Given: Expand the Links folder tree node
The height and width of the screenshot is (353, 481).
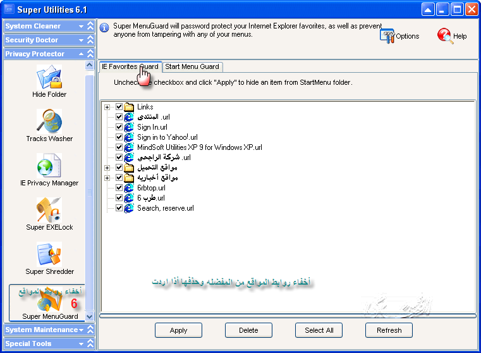Looking at the screenshot, I should click(x=107, y=107).
